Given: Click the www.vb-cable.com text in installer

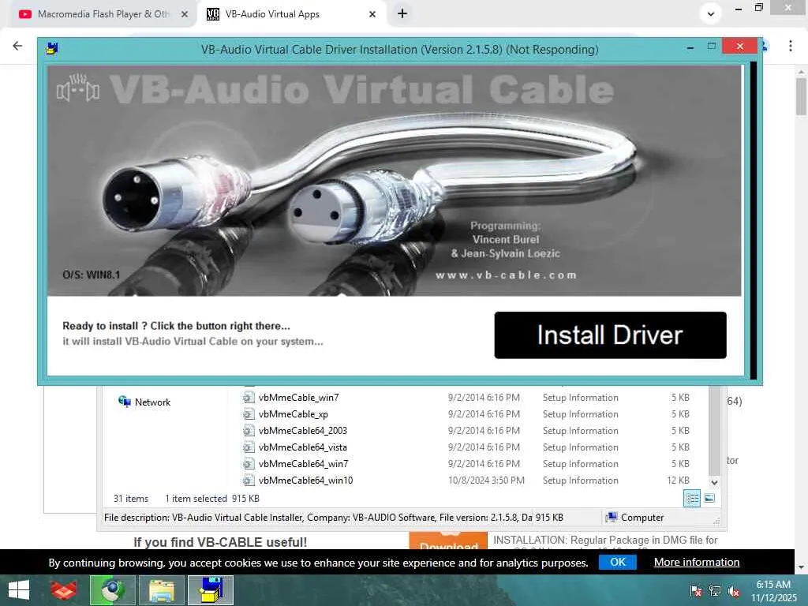Looking at the screenshot, I should point(506,275).
